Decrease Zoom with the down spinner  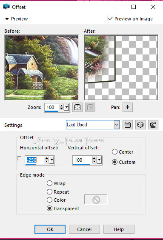62,109
